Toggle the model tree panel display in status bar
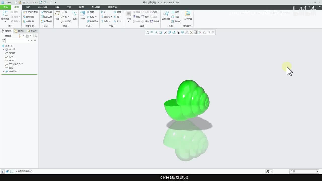Image resolution: width=322 pixels, height=181 pixels. (3, 171)
